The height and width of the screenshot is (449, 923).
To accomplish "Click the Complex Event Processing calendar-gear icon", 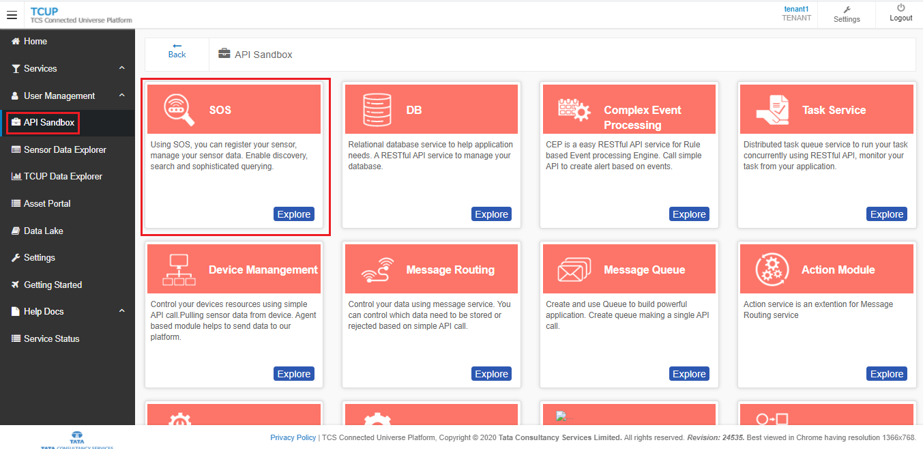I will pos(574,110).
